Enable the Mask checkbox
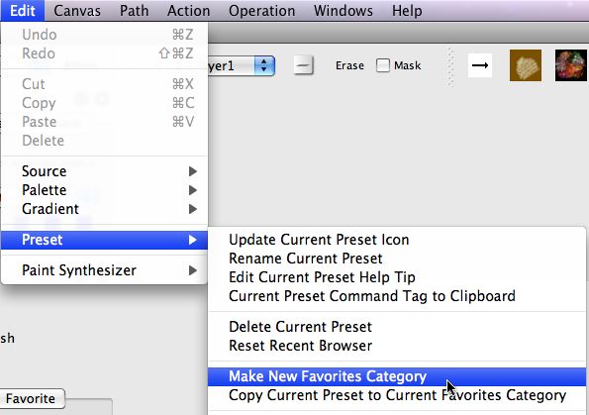 [383, 65]
